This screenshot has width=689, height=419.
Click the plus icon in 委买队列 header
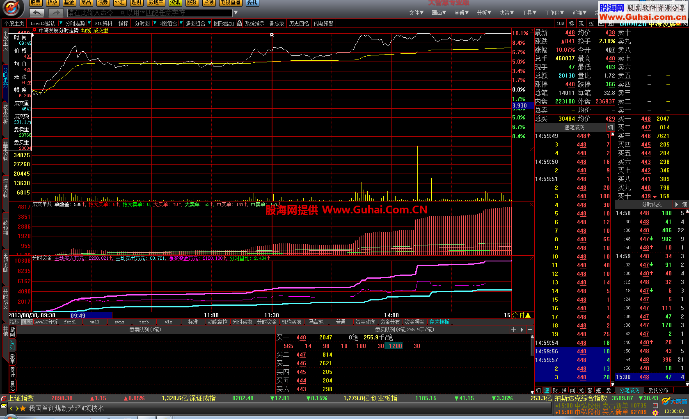[513, 330]
